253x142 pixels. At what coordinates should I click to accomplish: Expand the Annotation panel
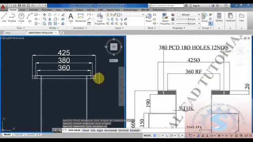(x=80, y=28)
